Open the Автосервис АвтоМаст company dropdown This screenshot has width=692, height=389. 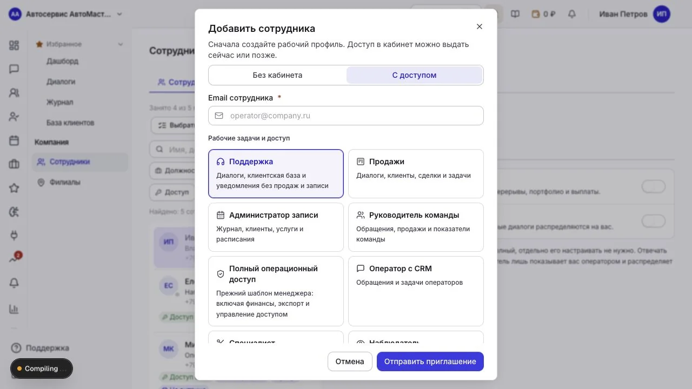66,14
